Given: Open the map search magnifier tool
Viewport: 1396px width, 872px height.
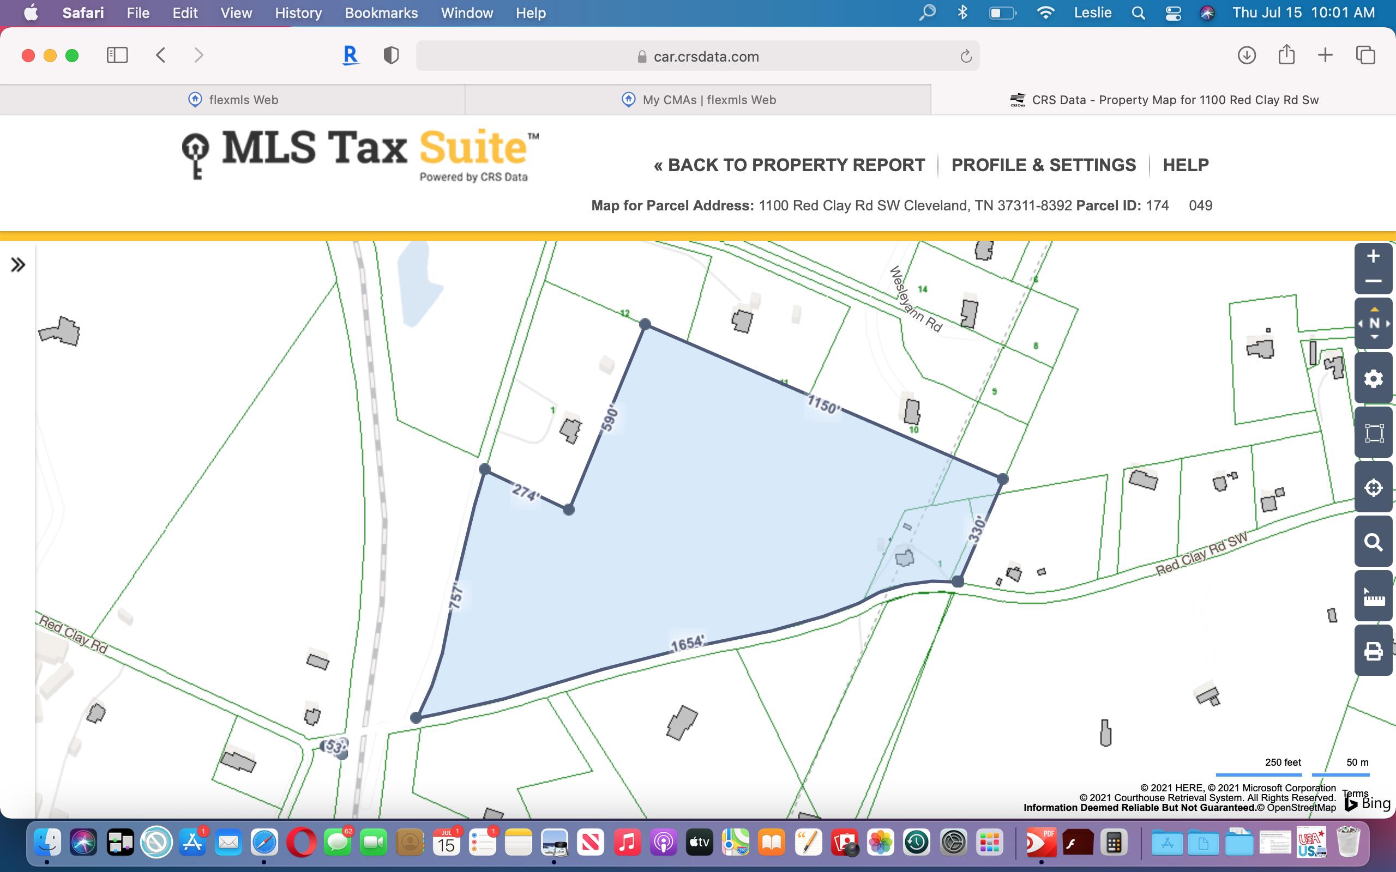Looking at the screenshot, I should click(x=1373, y=542).
